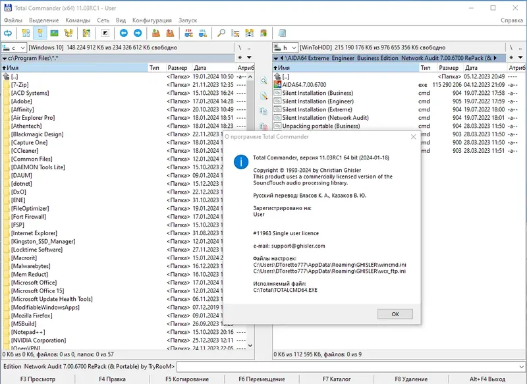Viewport: 527px width, 384px height.
Task: Click the pack files toolbar icon
Action: 156,33
